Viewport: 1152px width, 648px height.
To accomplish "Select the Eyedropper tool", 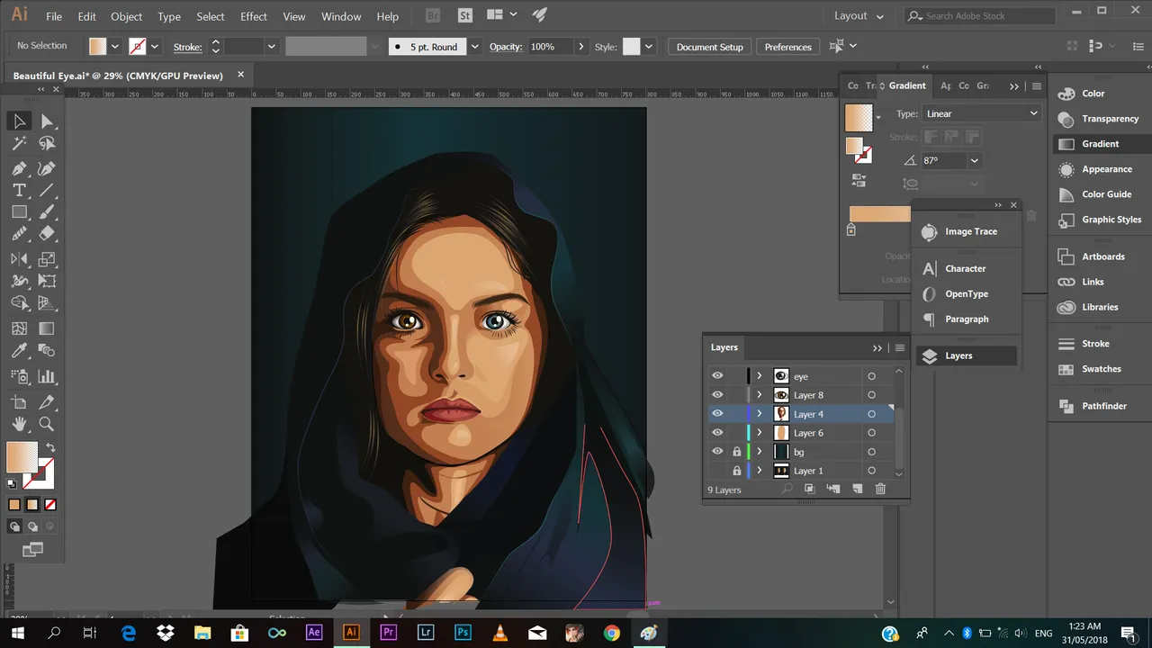I will pyautogui.click(x=19, y=351).
